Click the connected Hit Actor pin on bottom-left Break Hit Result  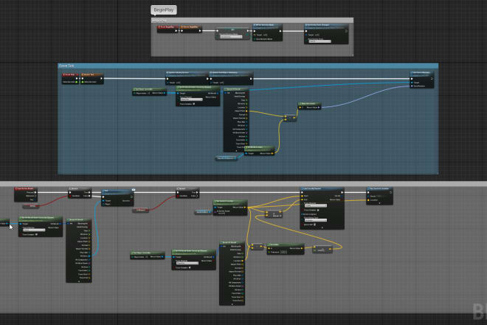coord(89,256)
